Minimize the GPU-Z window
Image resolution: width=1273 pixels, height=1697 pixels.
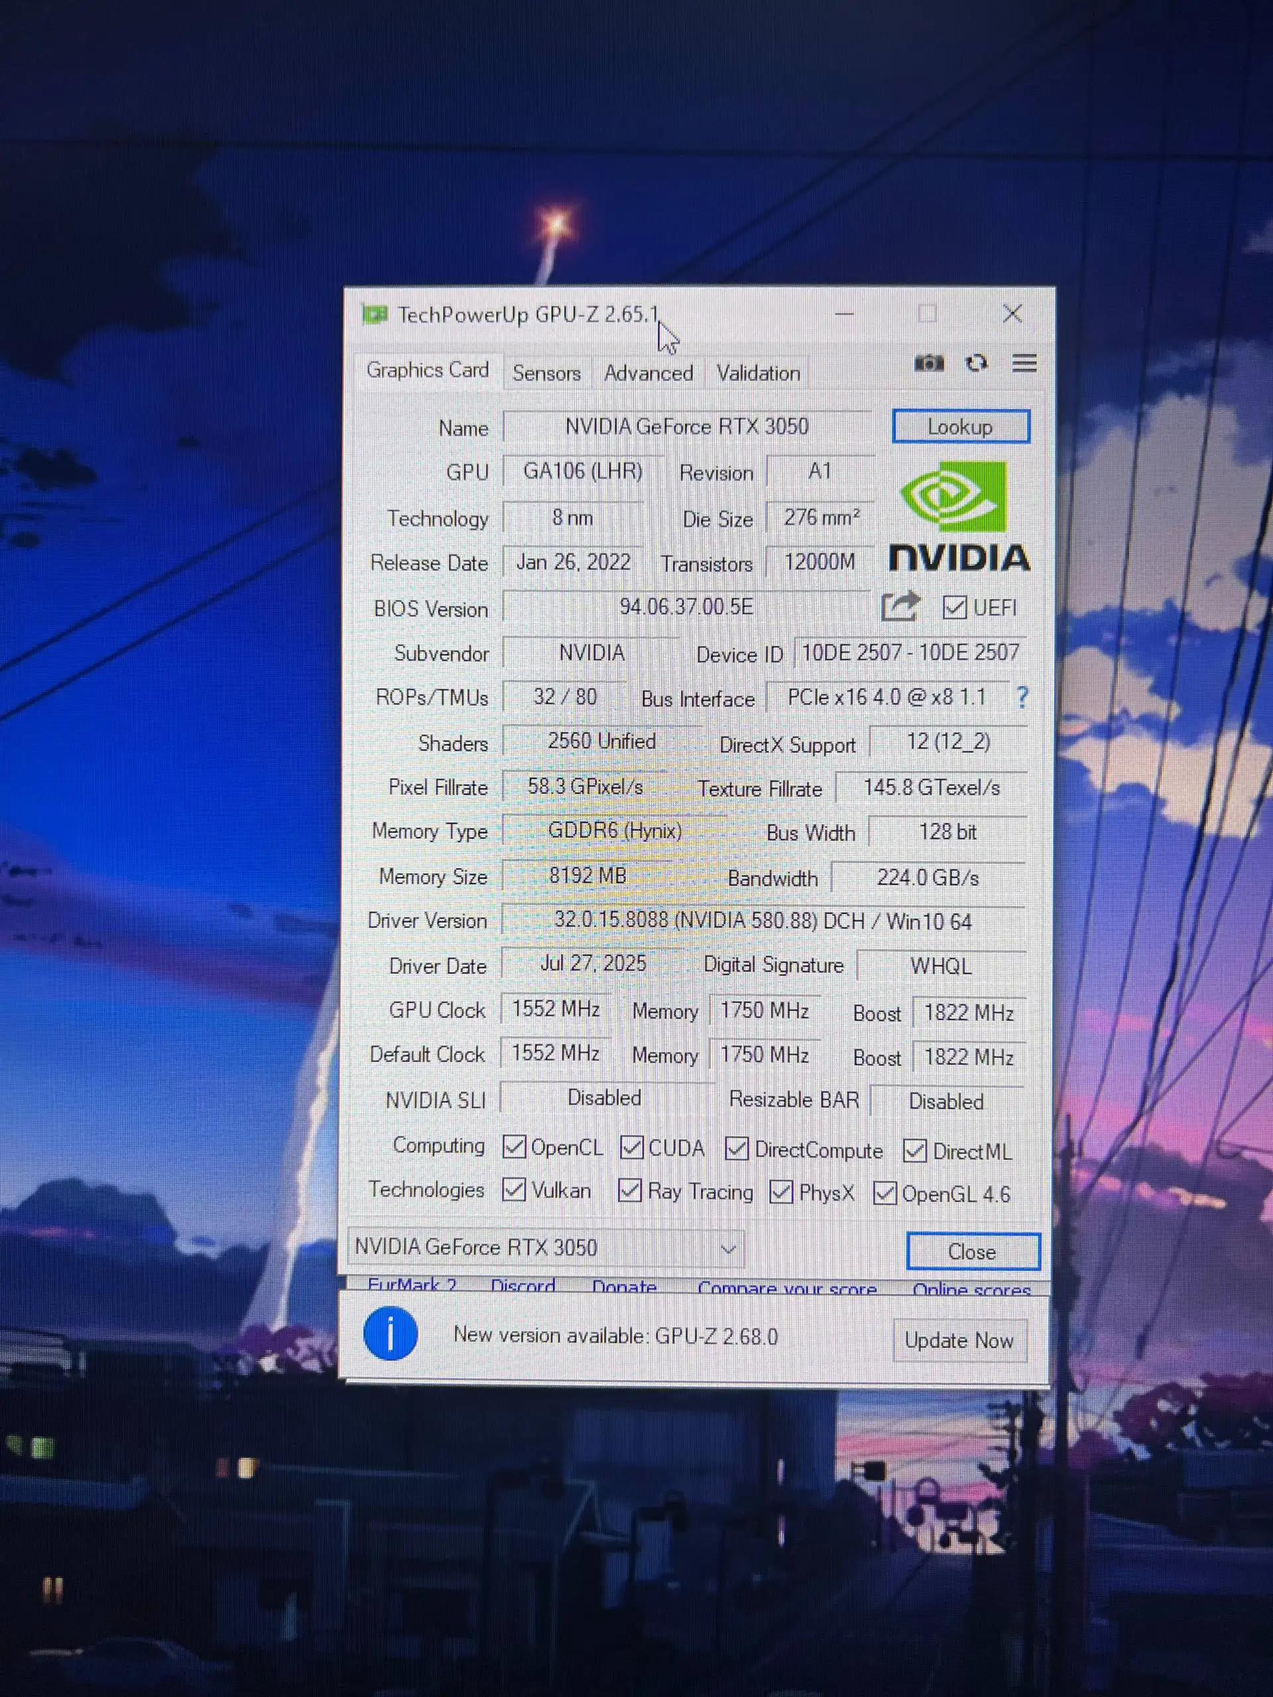click(844, 313)
